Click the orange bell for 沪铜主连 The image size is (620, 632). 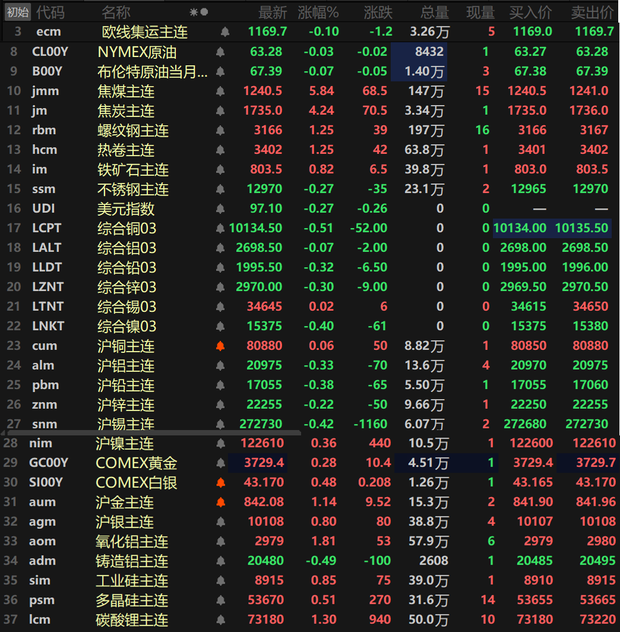point(220,346)
